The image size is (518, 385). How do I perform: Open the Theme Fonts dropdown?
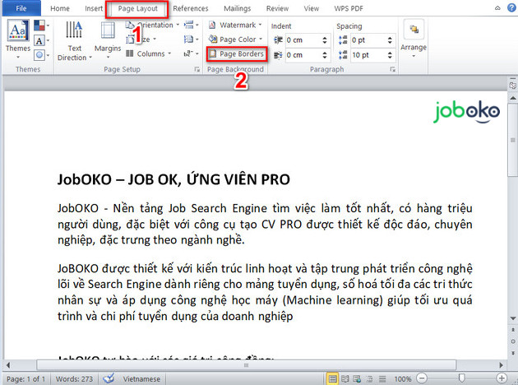click(42, 40)
